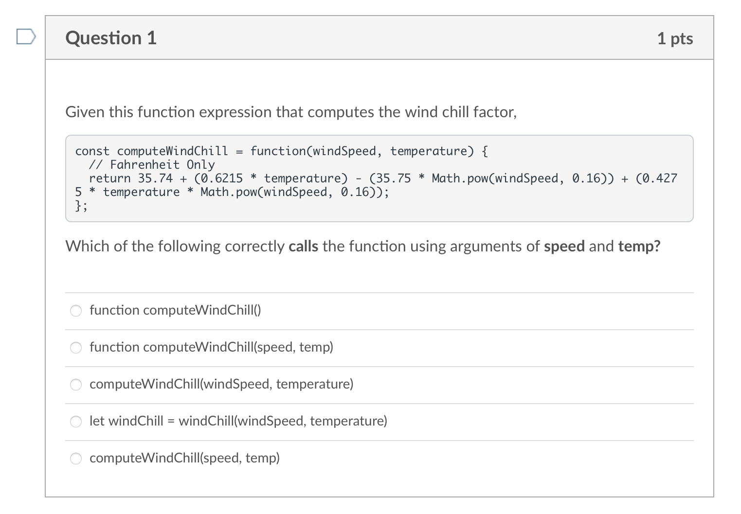Click the answer text "let windChill = windChill(windSpeed, temperature)"

pyautogui.click(x=238, y=421)
